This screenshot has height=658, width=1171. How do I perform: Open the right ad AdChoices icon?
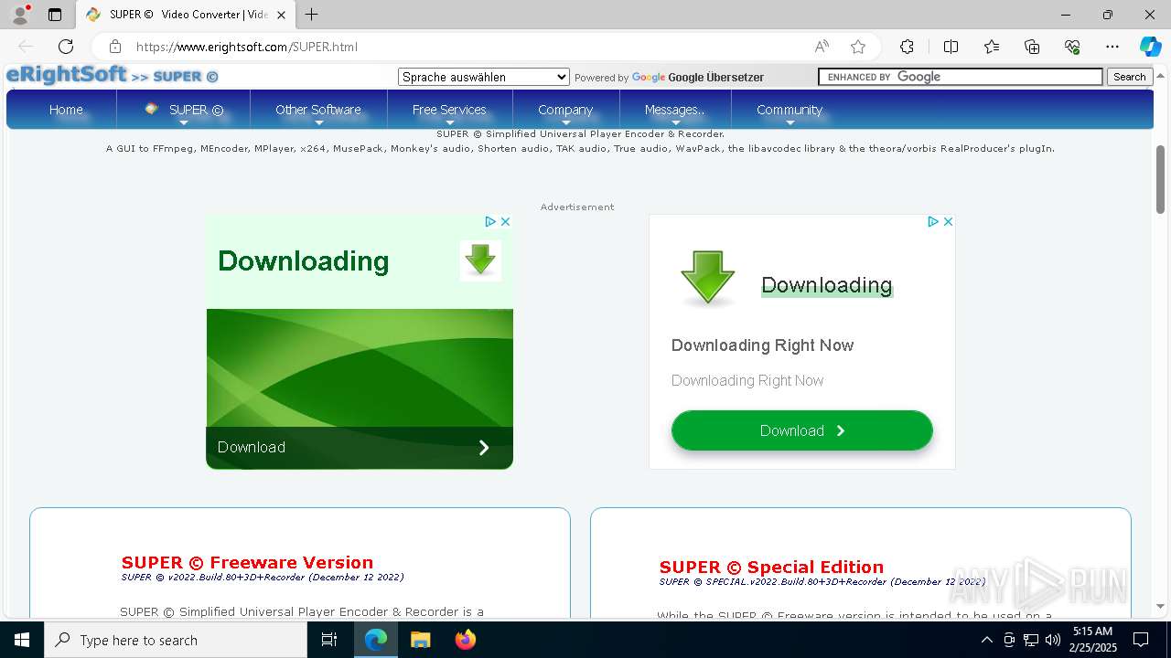coord(933,221)
